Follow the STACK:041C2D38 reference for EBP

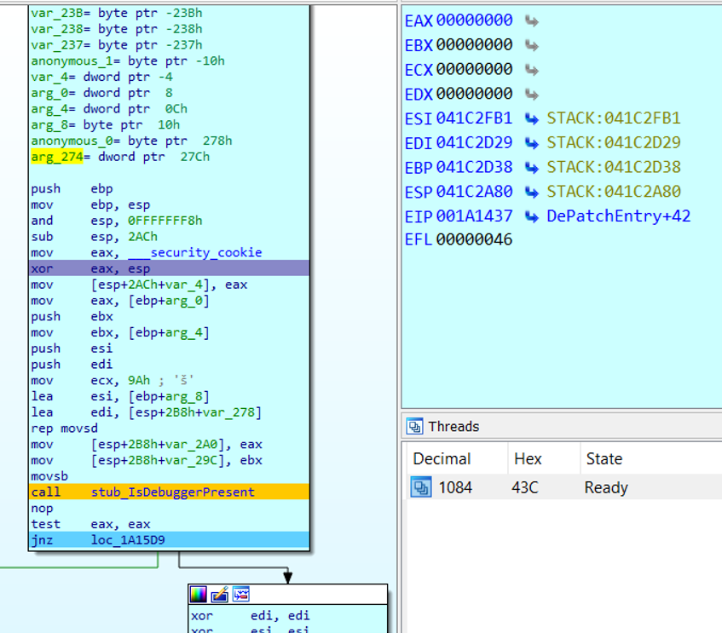(x=614, y=167)
